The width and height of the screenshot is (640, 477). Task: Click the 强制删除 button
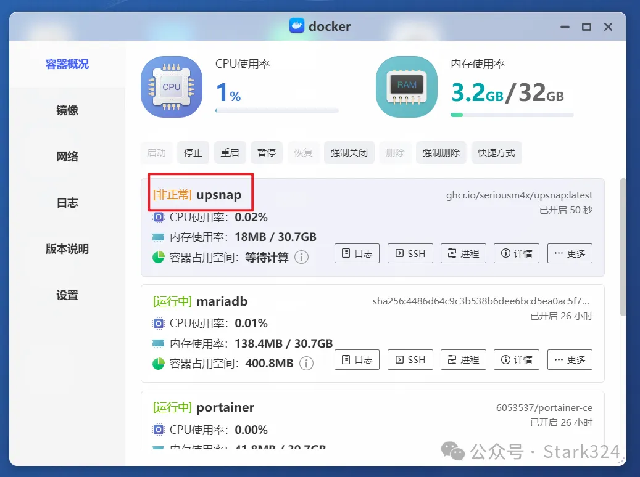441,152
